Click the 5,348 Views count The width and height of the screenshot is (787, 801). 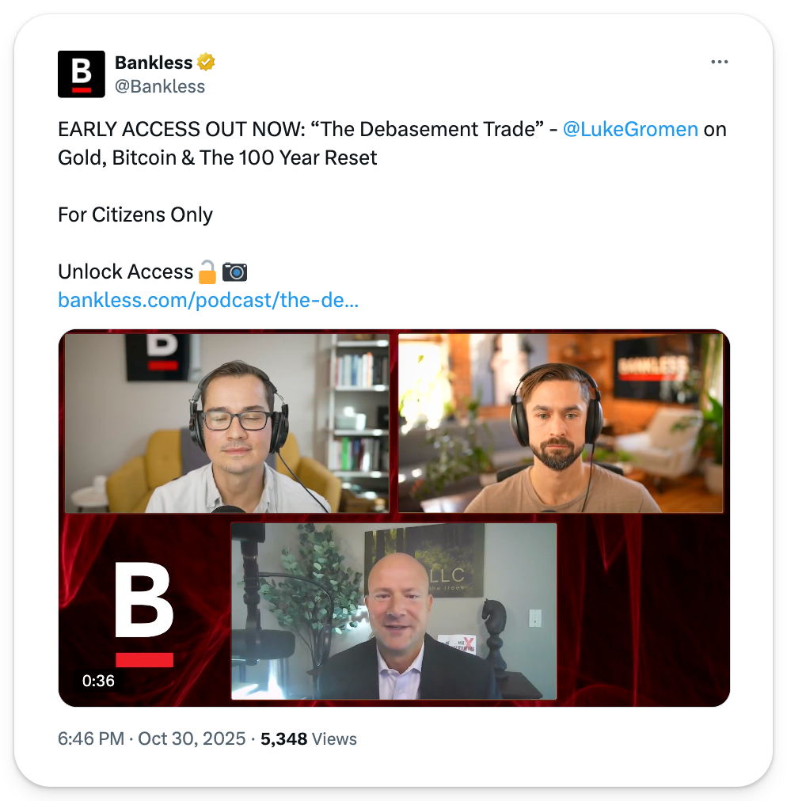pos(309,738)
